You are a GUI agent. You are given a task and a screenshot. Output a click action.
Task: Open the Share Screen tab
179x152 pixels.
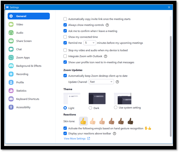pyautogui.click(x=29, y=41)
